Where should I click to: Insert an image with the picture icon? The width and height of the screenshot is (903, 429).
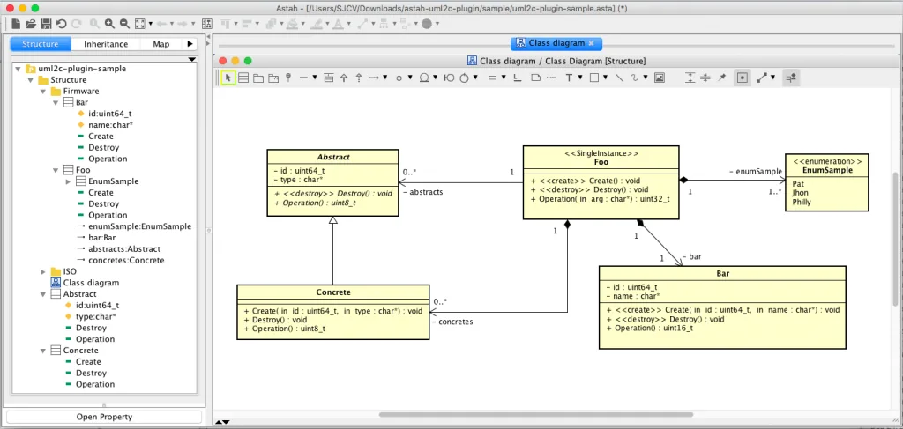(660, 78)
